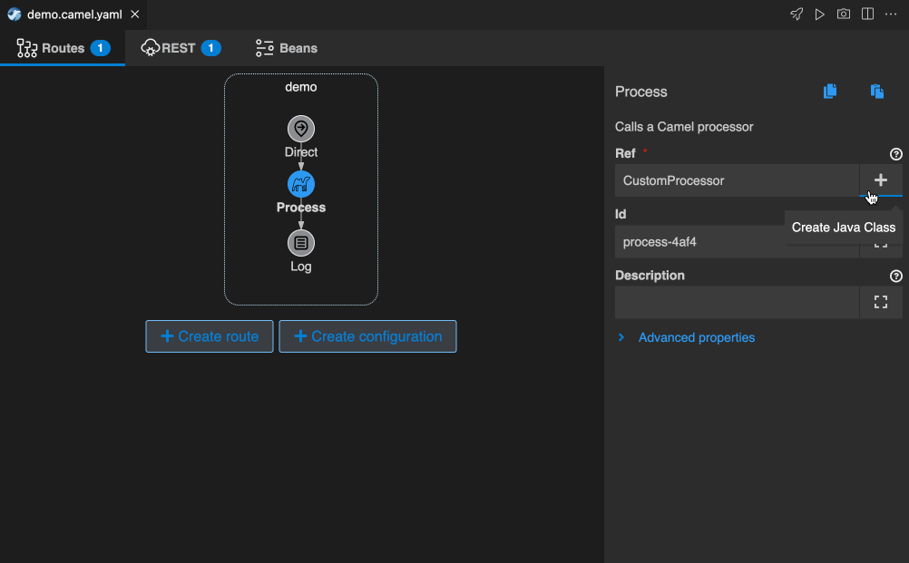
Task: Select the Process node in the route
Action: coord(301,185)
